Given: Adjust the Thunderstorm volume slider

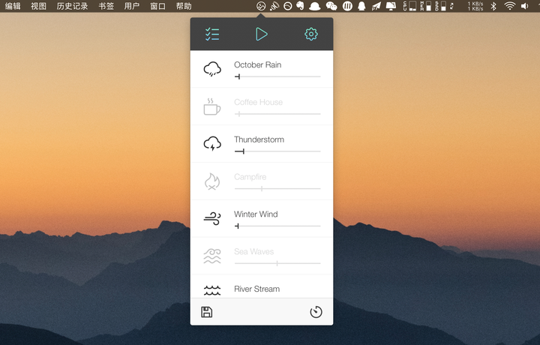Looking at the screenshot, I should click(x=277, y=151).
